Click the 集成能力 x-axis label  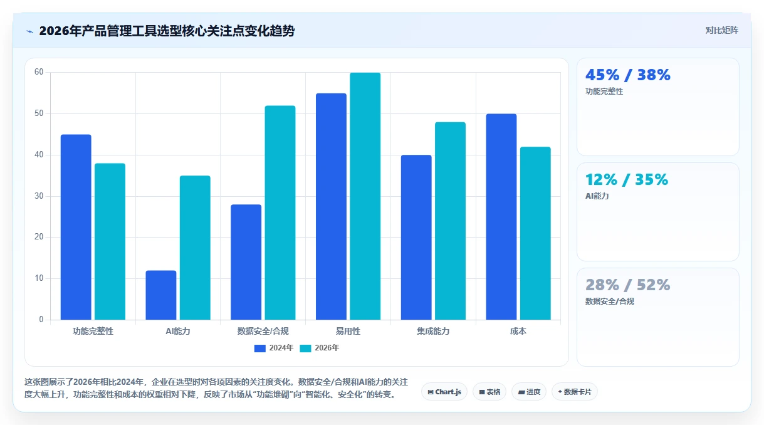(433, 331)
